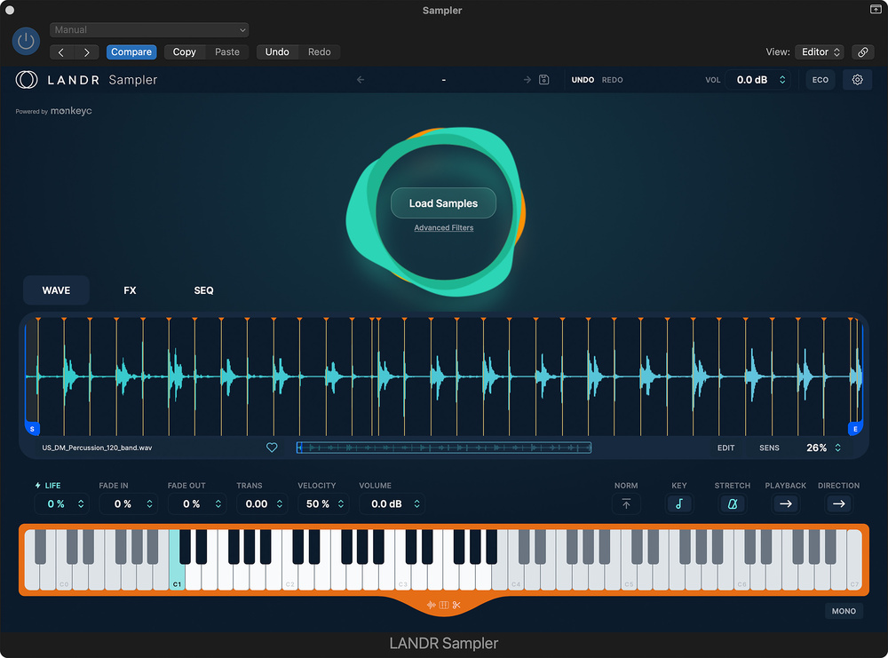Click the Copy button
This screenshot has width=888, height=658.
(x=184, y=52)
